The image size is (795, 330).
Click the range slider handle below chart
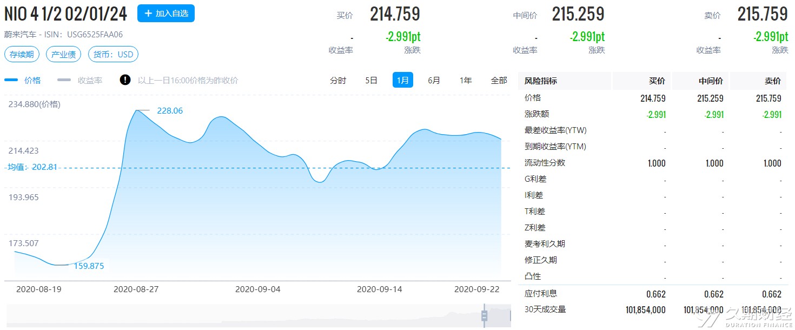484,315
